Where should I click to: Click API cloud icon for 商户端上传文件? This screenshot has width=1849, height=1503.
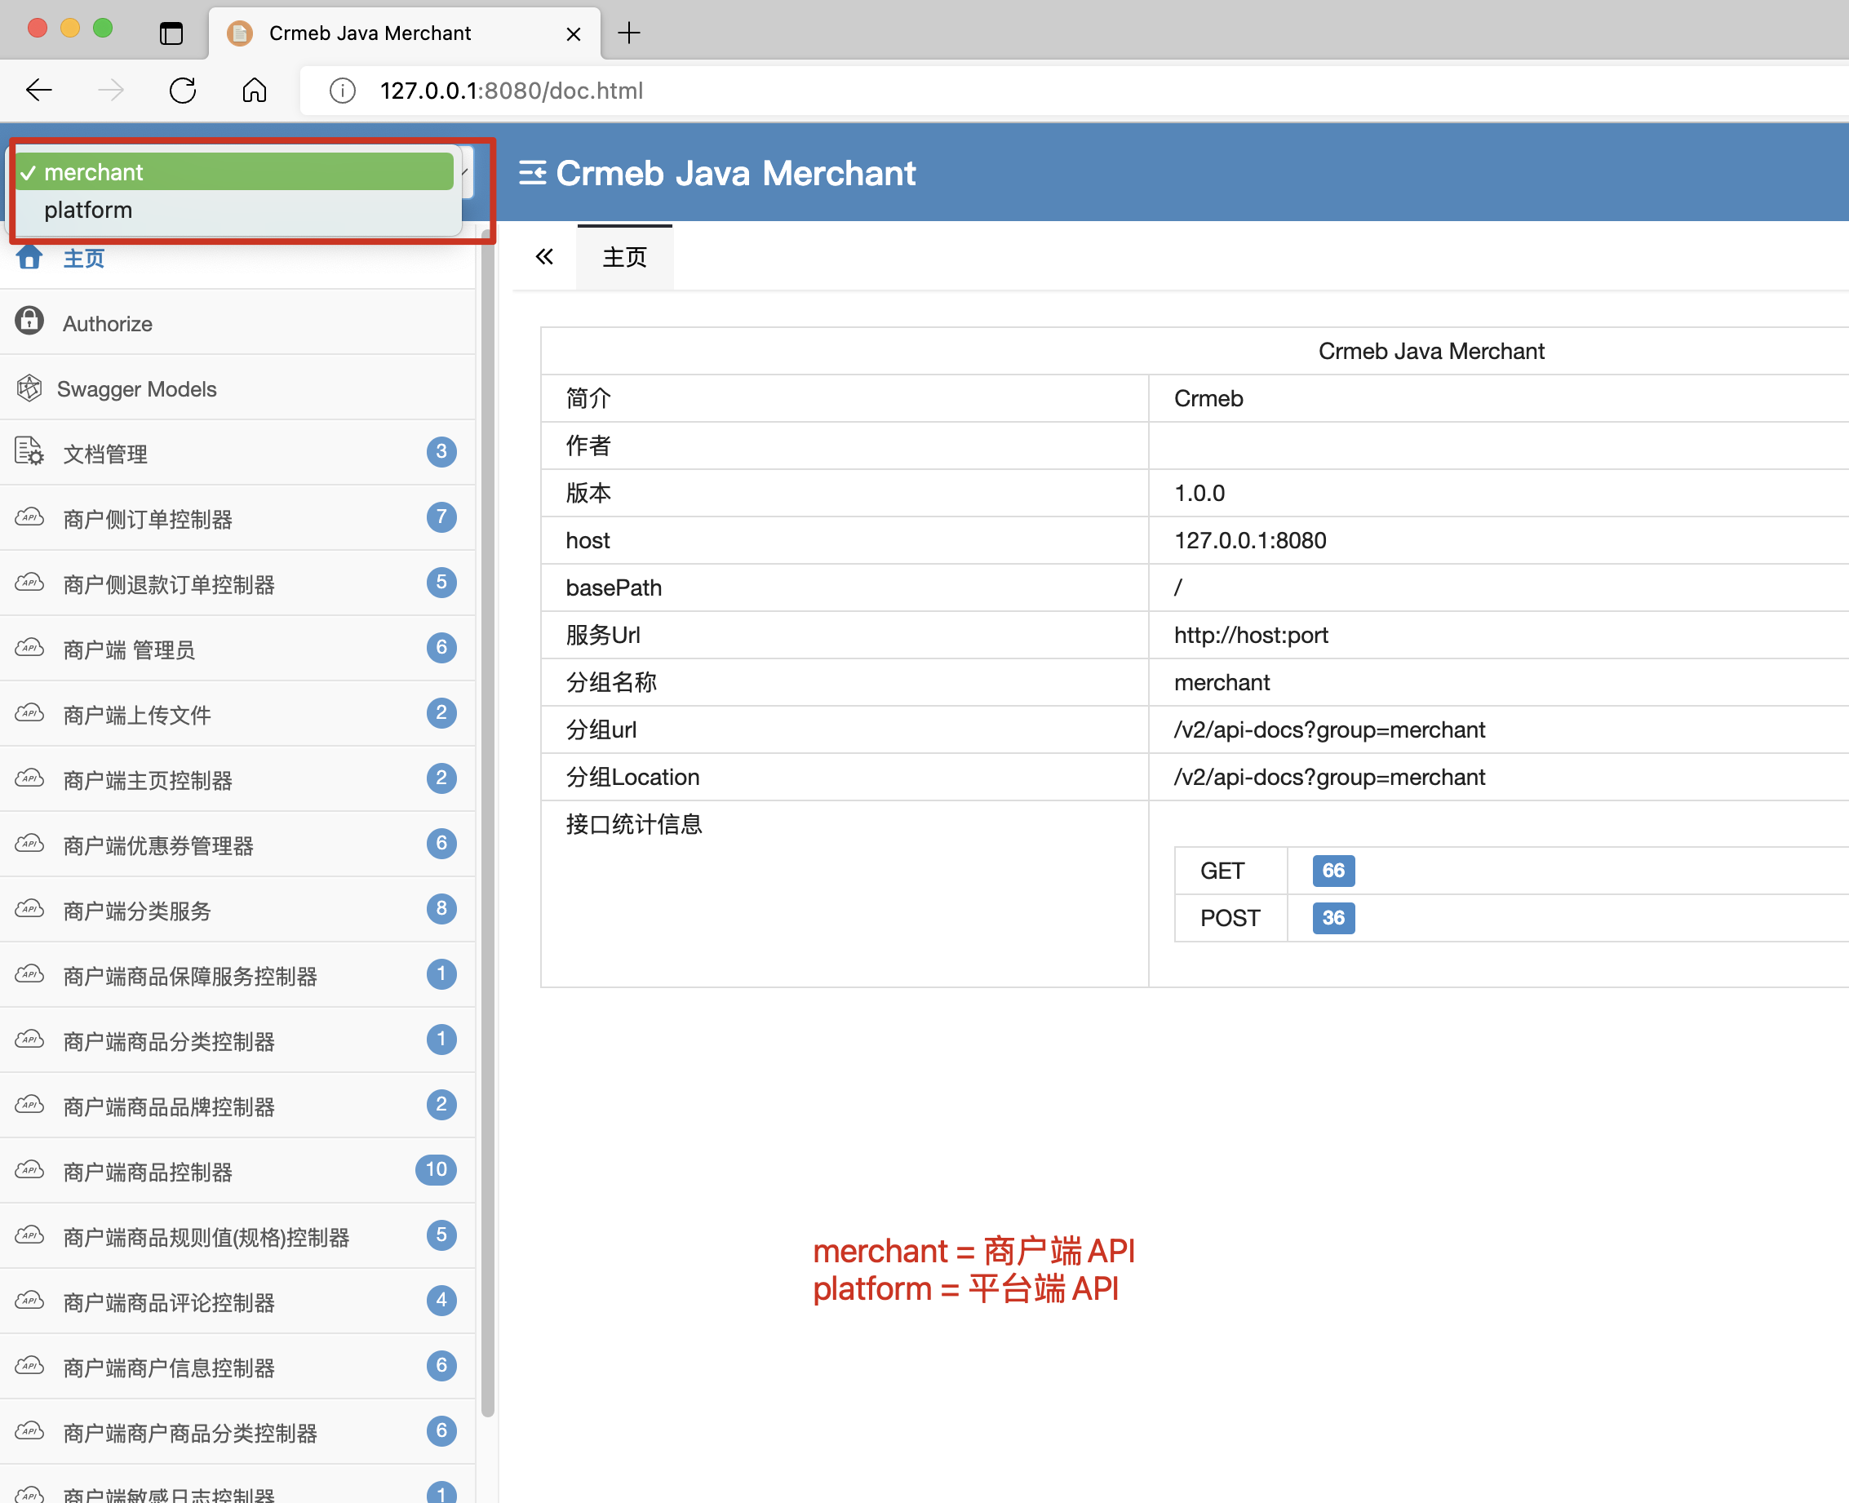[29, 713]
